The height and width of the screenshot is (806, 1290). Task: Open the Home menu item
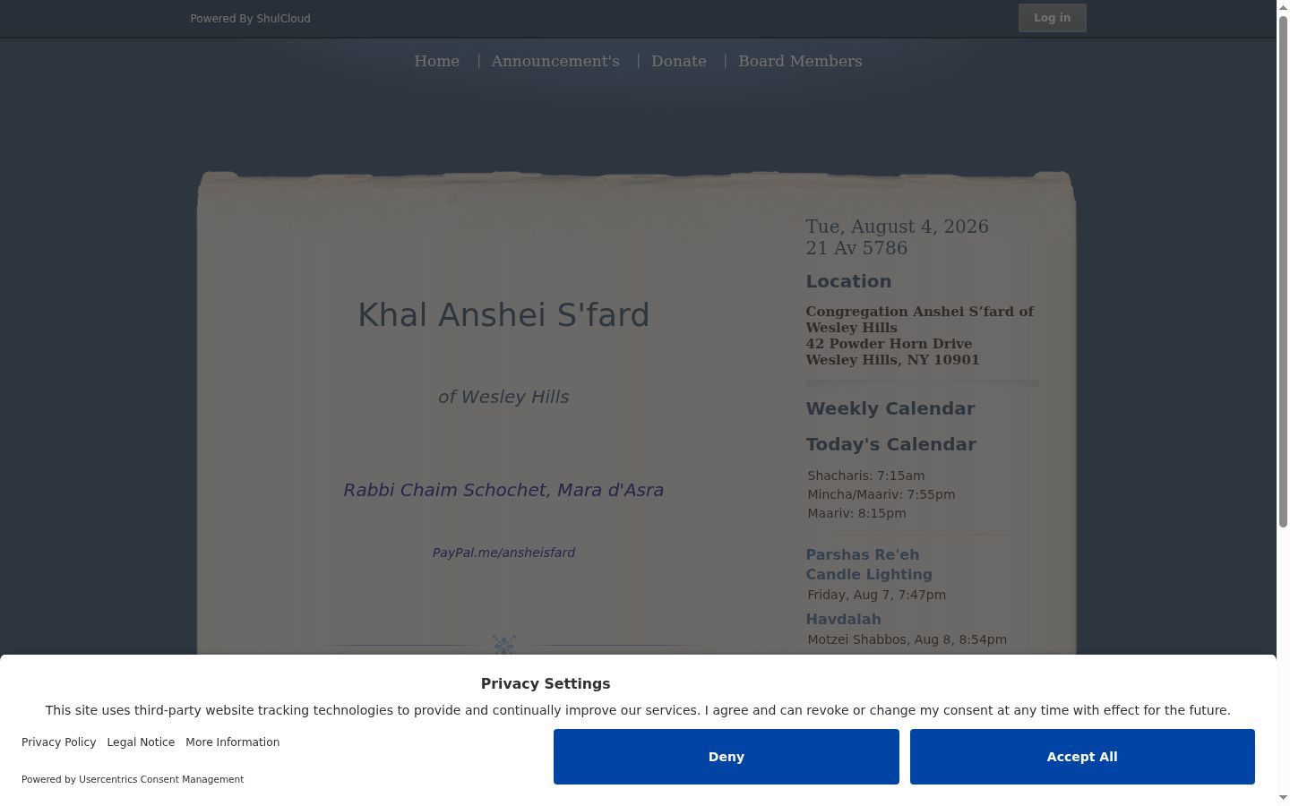[436, 61]
